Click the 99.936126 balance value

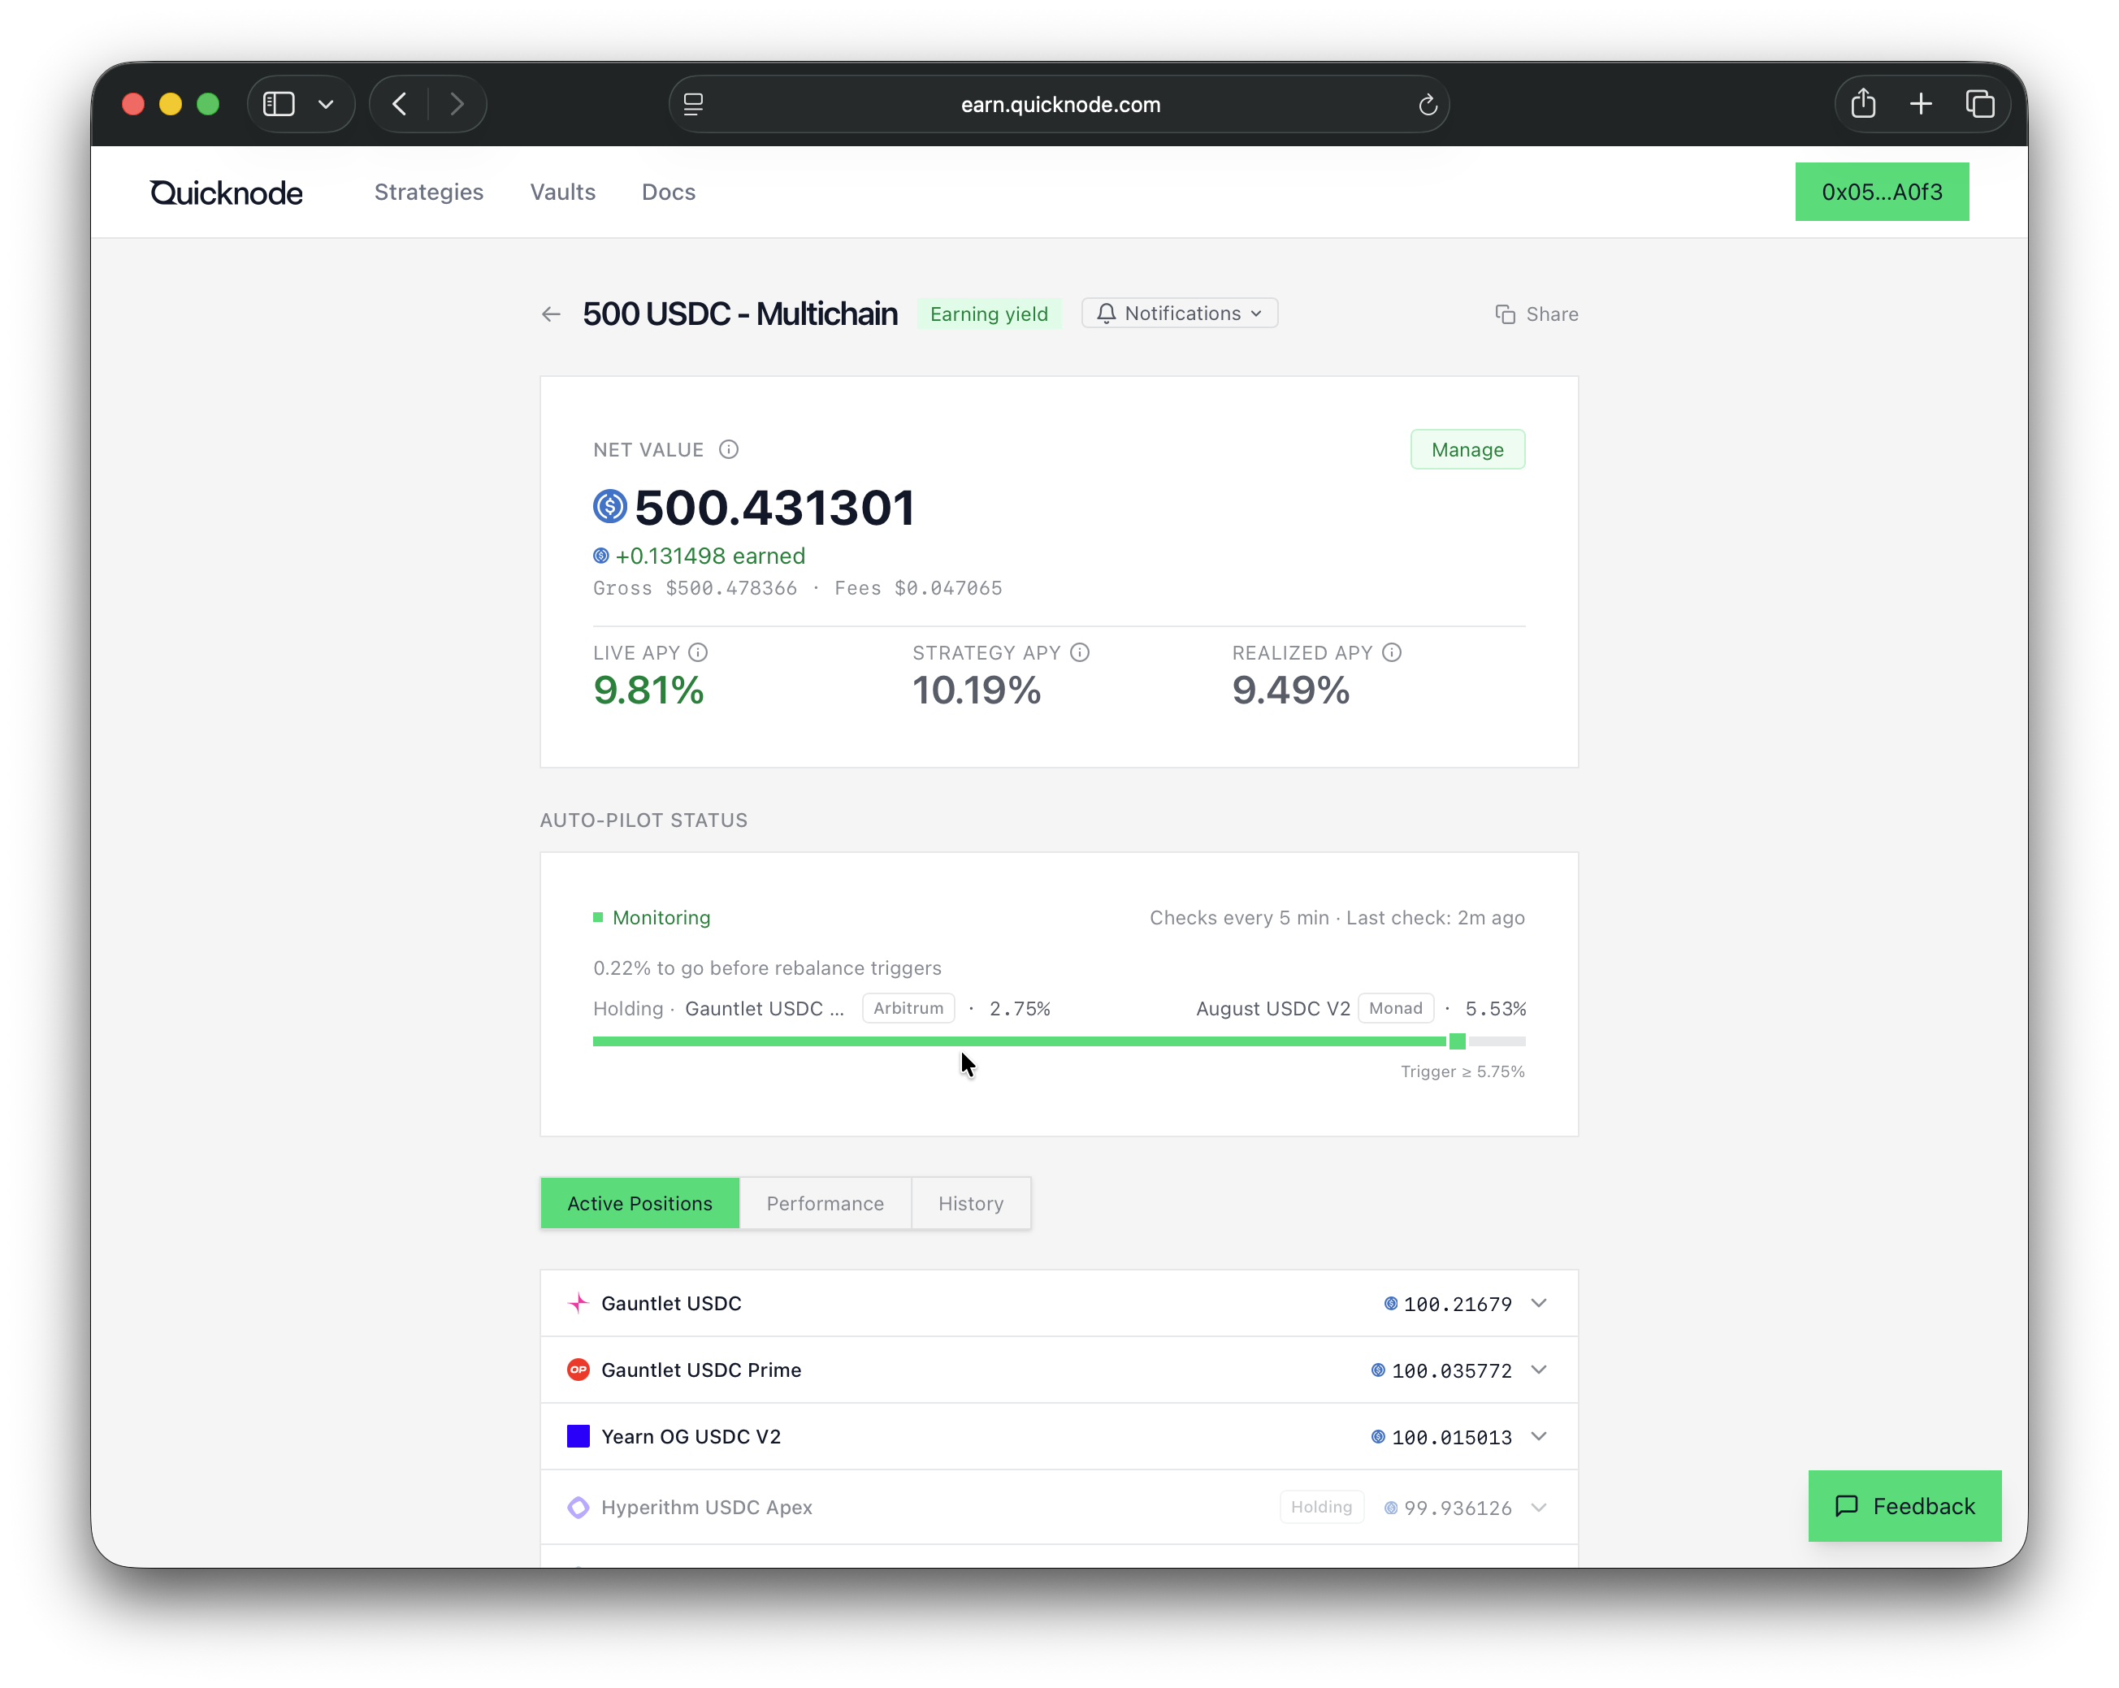point(1458,1508)
